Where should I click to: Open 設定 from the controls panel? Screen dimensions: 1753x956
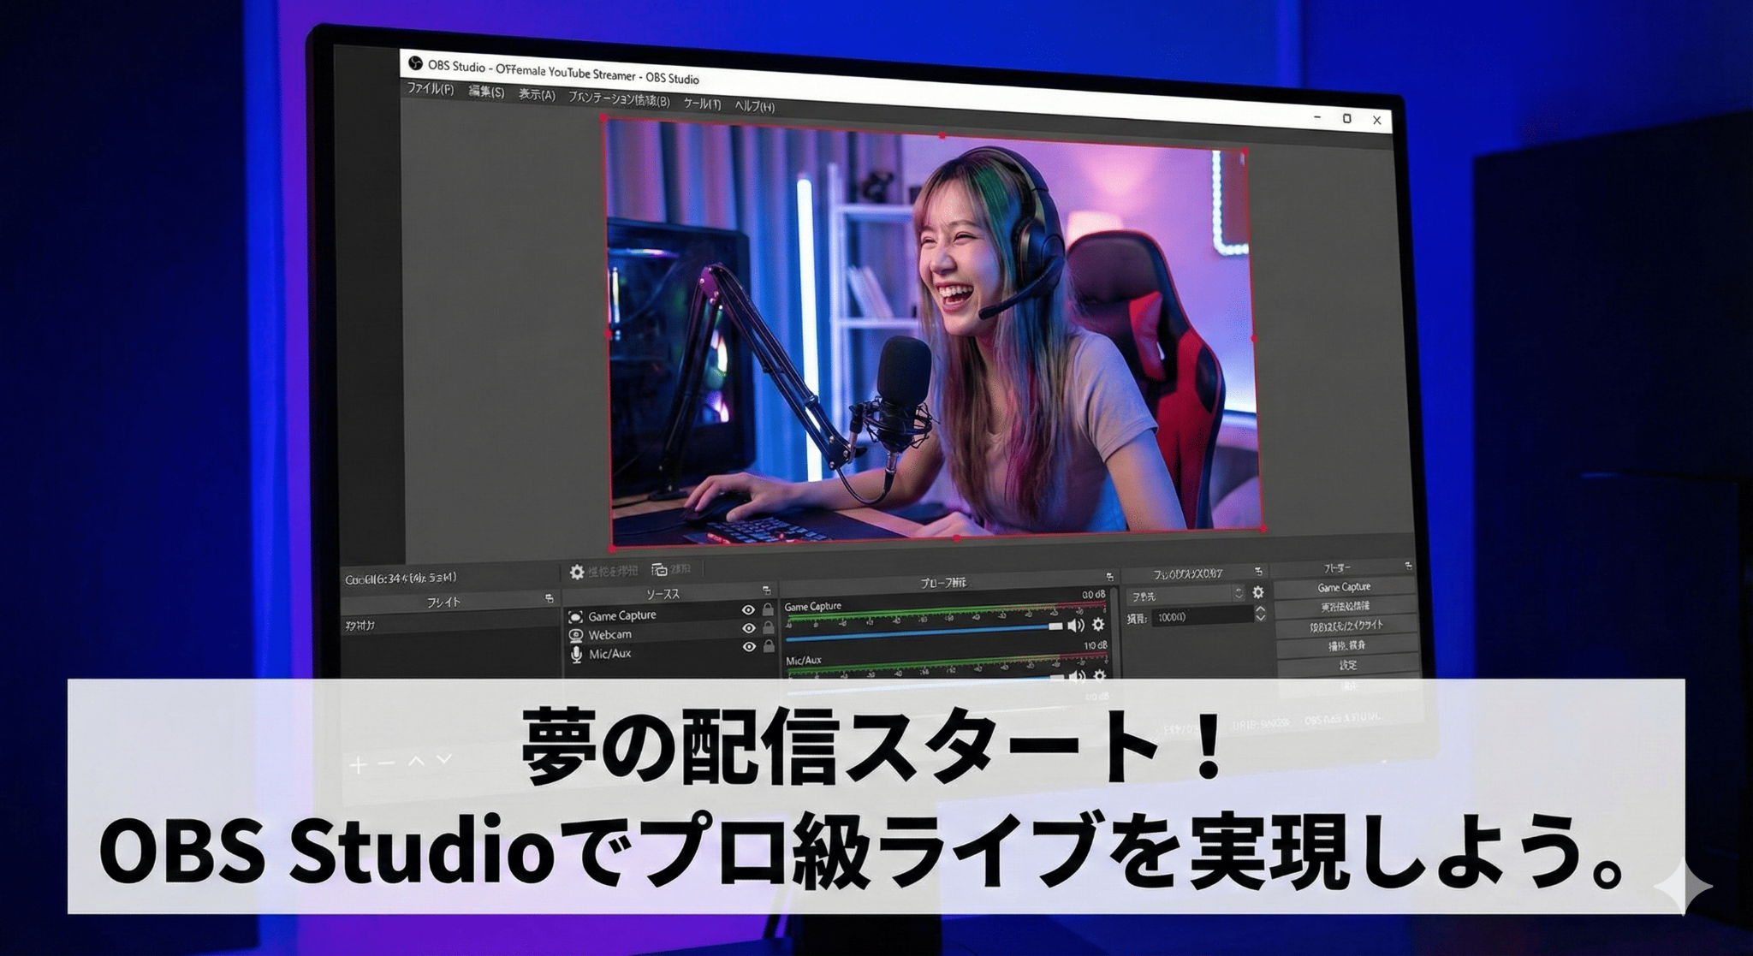tap(1347, 667)
